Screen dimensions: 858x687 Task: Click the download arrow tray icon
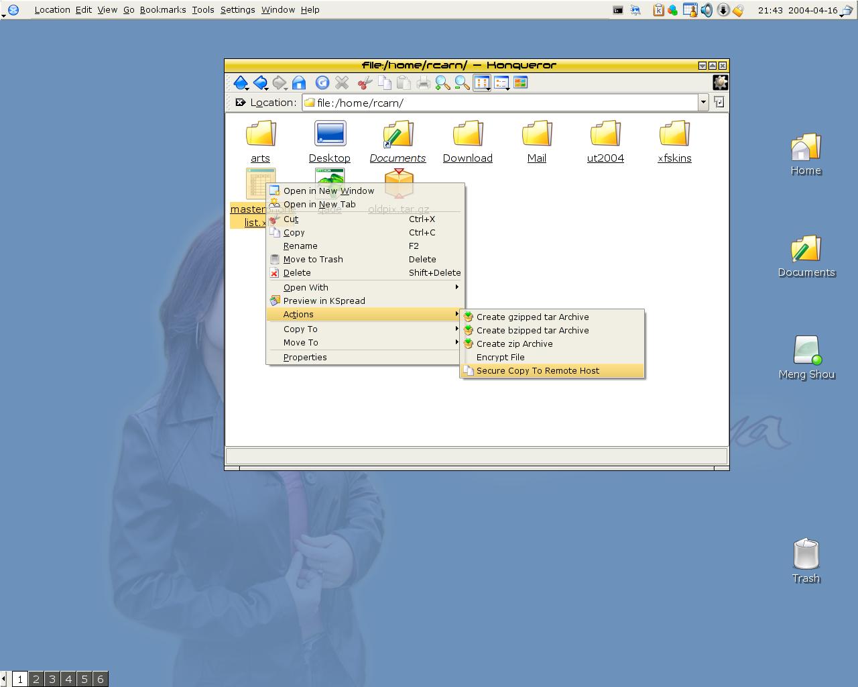point(723,10)
